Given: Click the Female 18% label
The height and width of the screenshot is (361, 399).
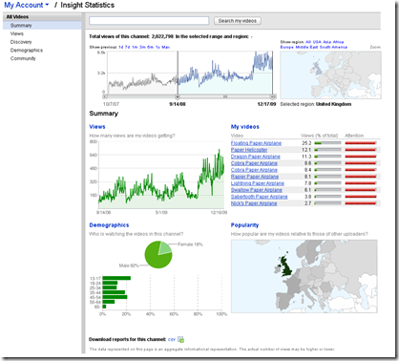Looking at the screenshot, I should pyautogui.click(x=190, y=244).
